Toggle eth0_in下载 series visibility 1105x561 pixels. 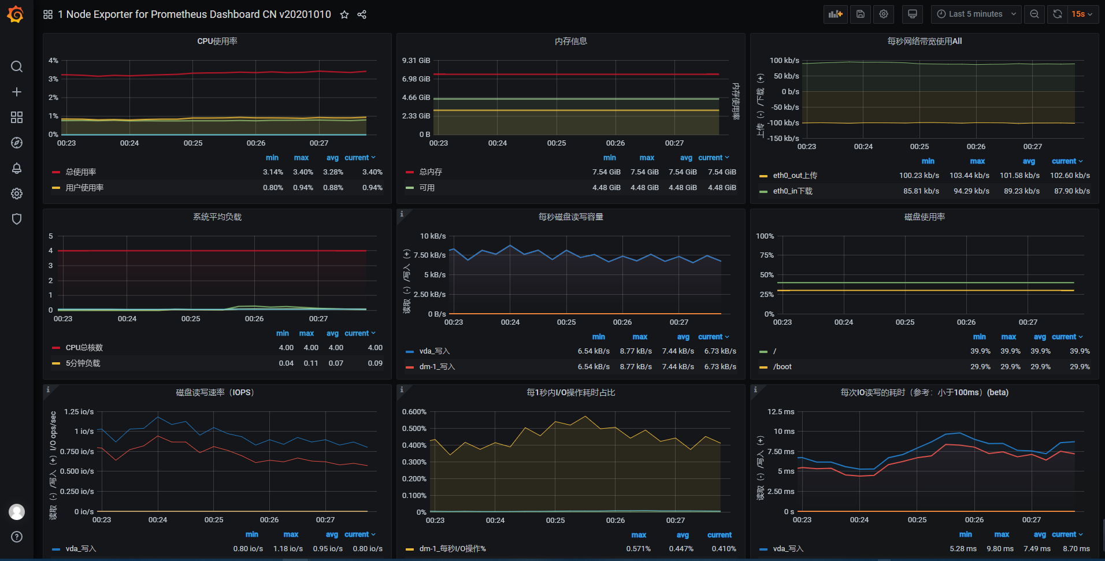(793, 191)
